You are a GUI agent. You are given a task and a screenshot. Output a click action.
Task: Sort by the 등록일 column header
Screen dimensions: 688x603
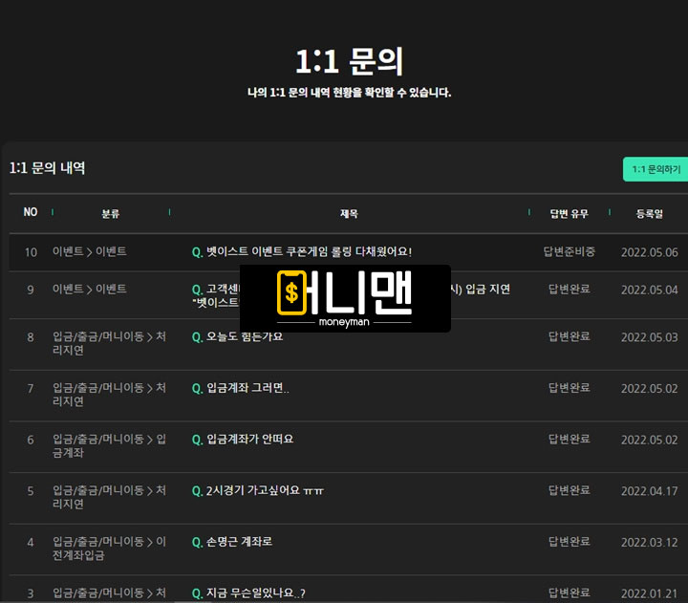(x=649, y=213)
